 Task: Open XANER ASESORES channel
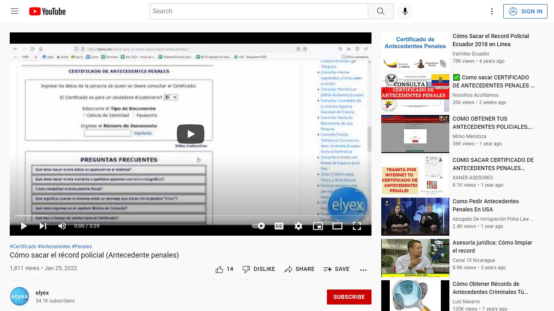(x=473, y=178)
